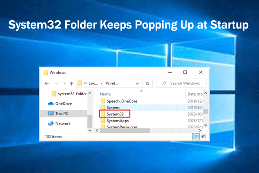Select the system32-folder item in sidebar
Image resolution: width=259 pixels, height=173 pixels.
[69, 93]
